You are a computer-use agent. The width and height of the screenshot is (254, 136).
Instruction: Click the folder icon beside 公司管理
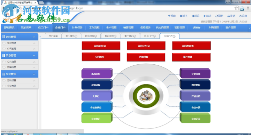pos(4,49)
